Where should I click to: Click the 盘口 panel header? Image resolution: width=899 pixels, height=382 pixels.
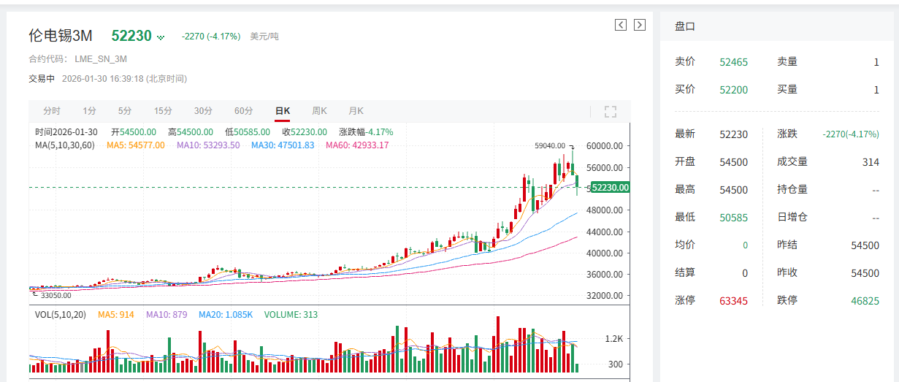(685, 26)
